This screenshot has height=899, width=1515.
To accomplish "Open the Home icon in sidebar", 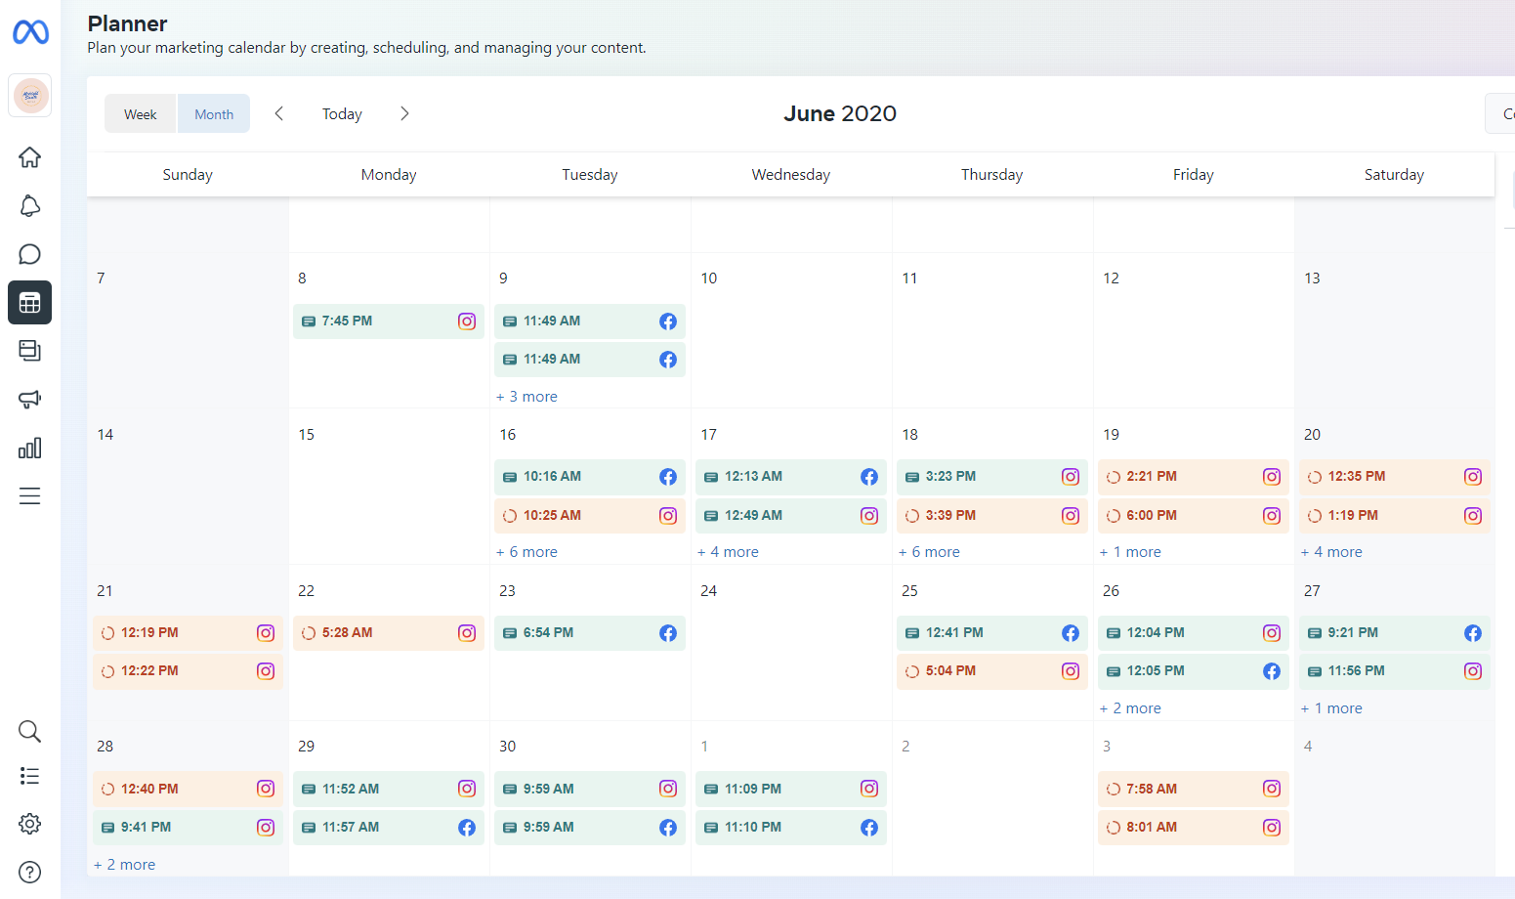I will click(30, 157).
